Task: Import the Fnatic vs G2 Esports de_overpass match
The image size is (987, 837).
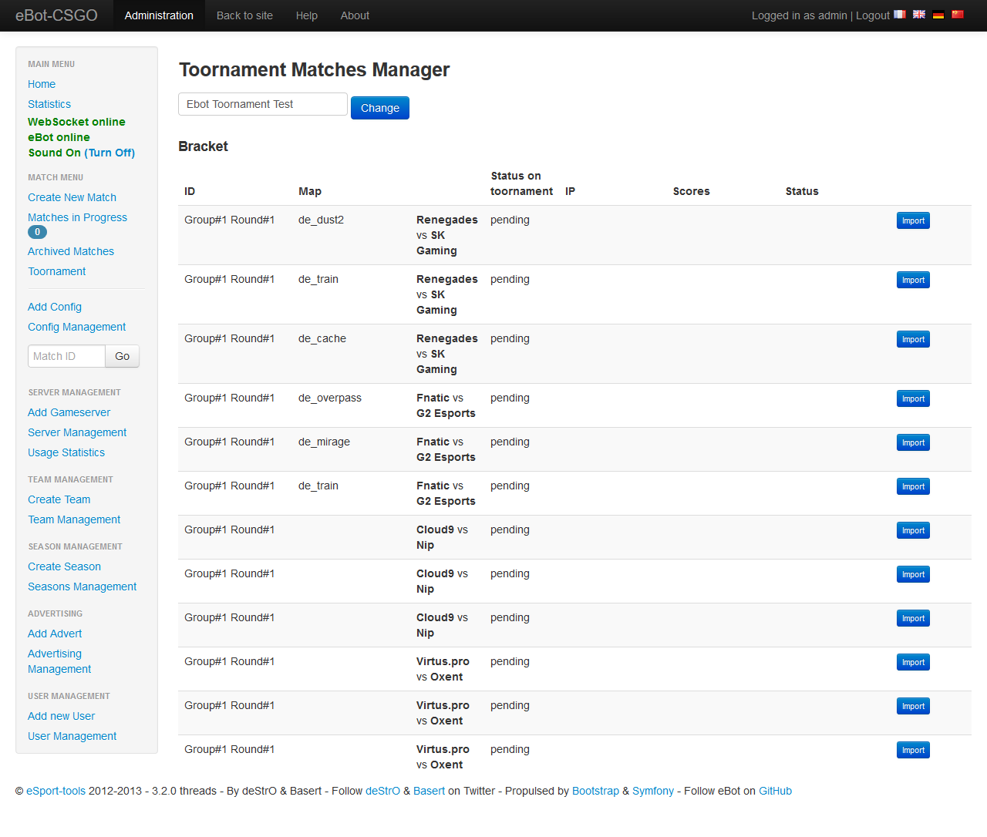Action: 913,398
